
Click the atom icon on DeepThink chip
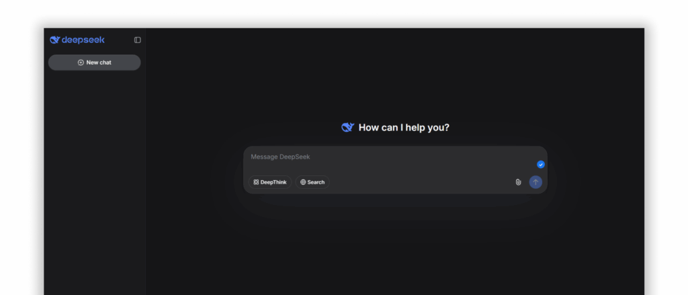click(256, 182)
